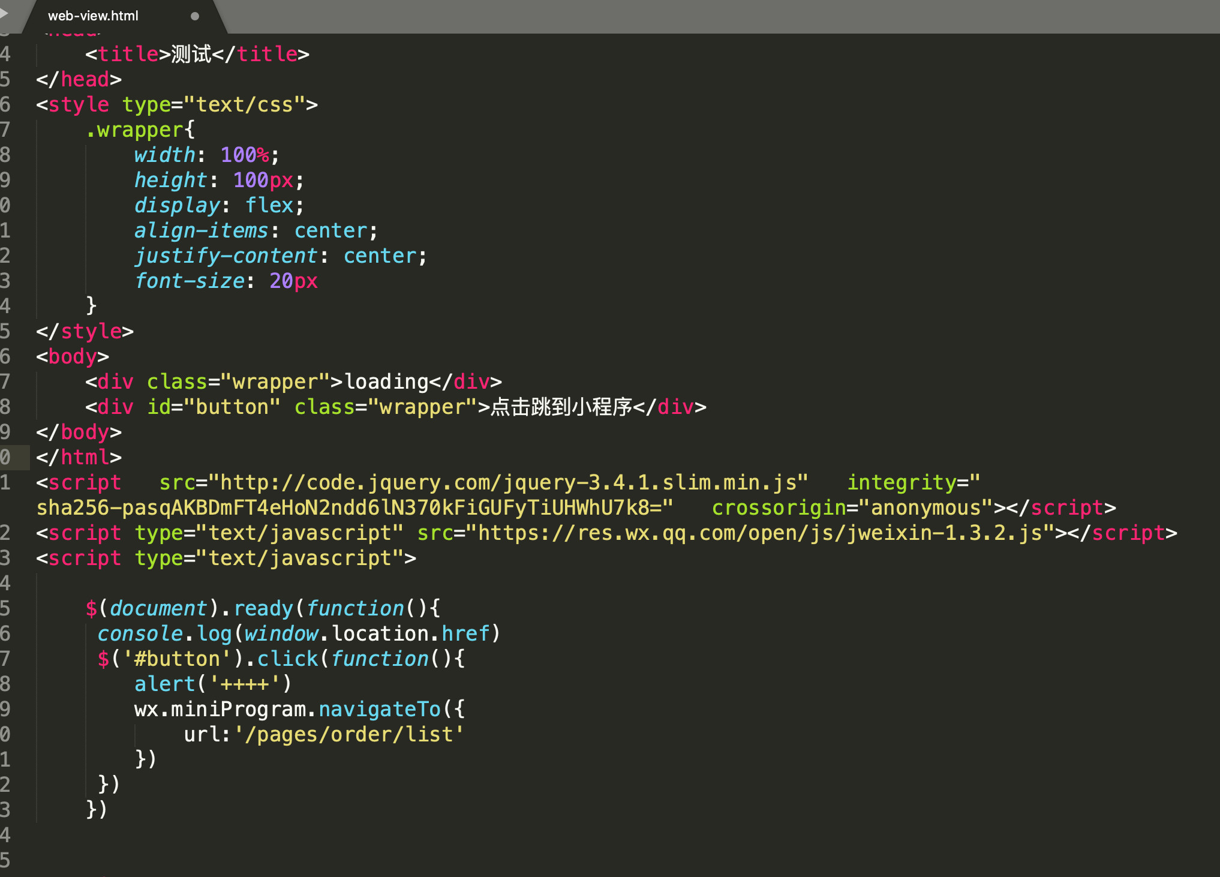The image size is (1220, 877).
Task: Click the integrity attribute name
Action: [901, 482]
